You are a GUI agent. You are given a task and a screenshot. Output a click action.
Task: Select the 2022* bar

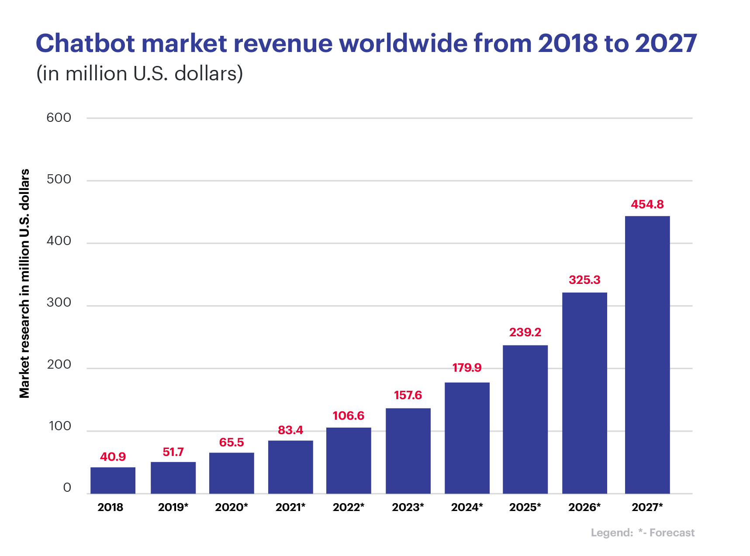click(349, 461)
